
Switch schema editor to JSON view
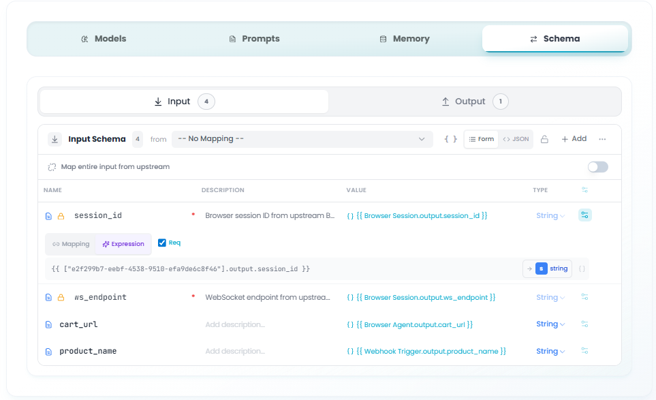pyautogui.click(x=516, y=139)
